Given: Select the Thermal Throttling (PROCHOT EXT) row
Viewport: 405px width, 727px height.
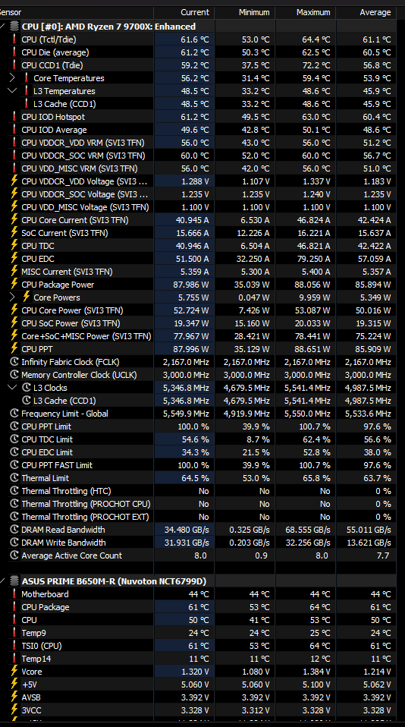Looking at the screenshot, I should 199,517.
